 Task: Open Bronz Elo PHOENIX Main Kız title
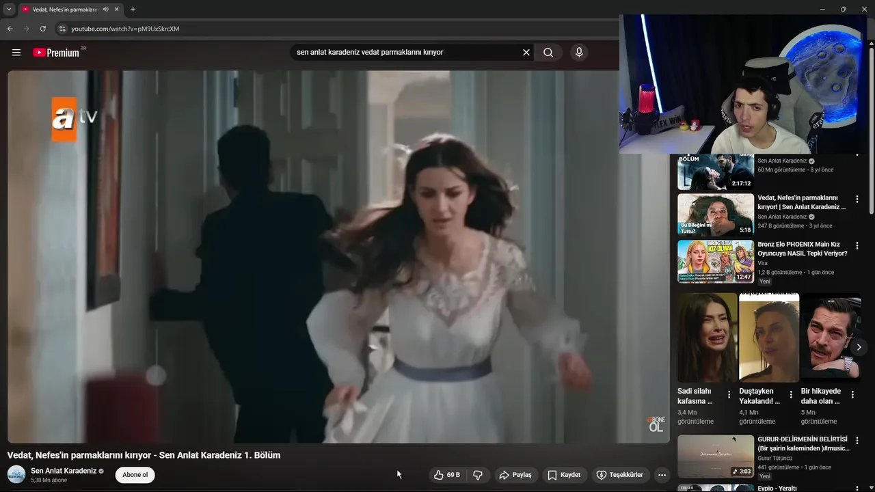pos(803,249)
